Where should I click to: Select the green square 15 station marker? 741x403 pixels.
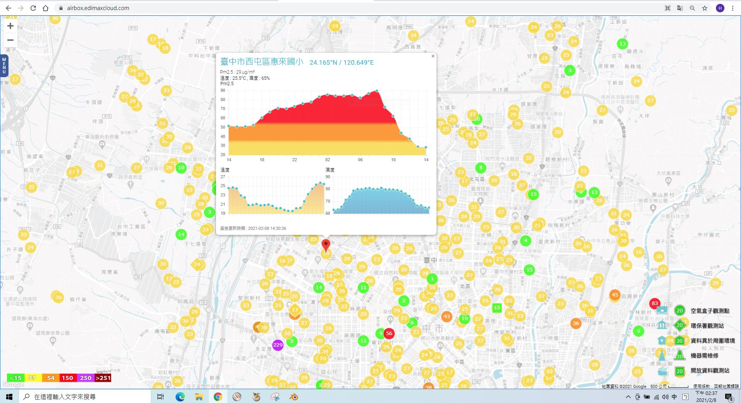(497, 307)
